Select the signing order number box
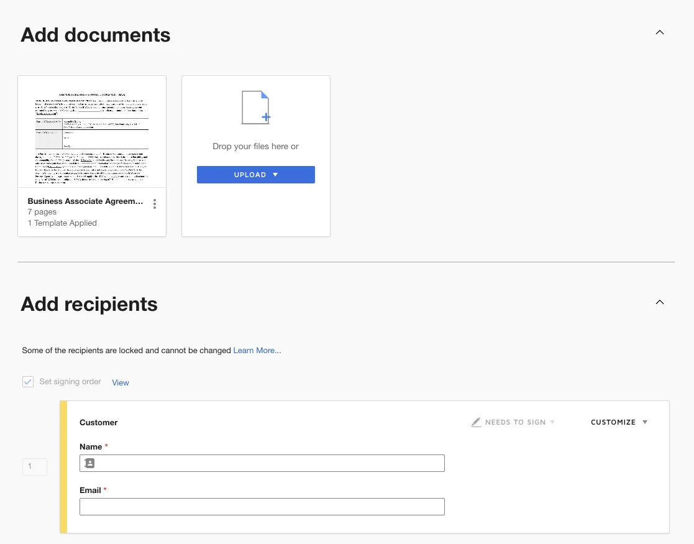This screenshot has height=544, width=694. (x=35, y=466)
